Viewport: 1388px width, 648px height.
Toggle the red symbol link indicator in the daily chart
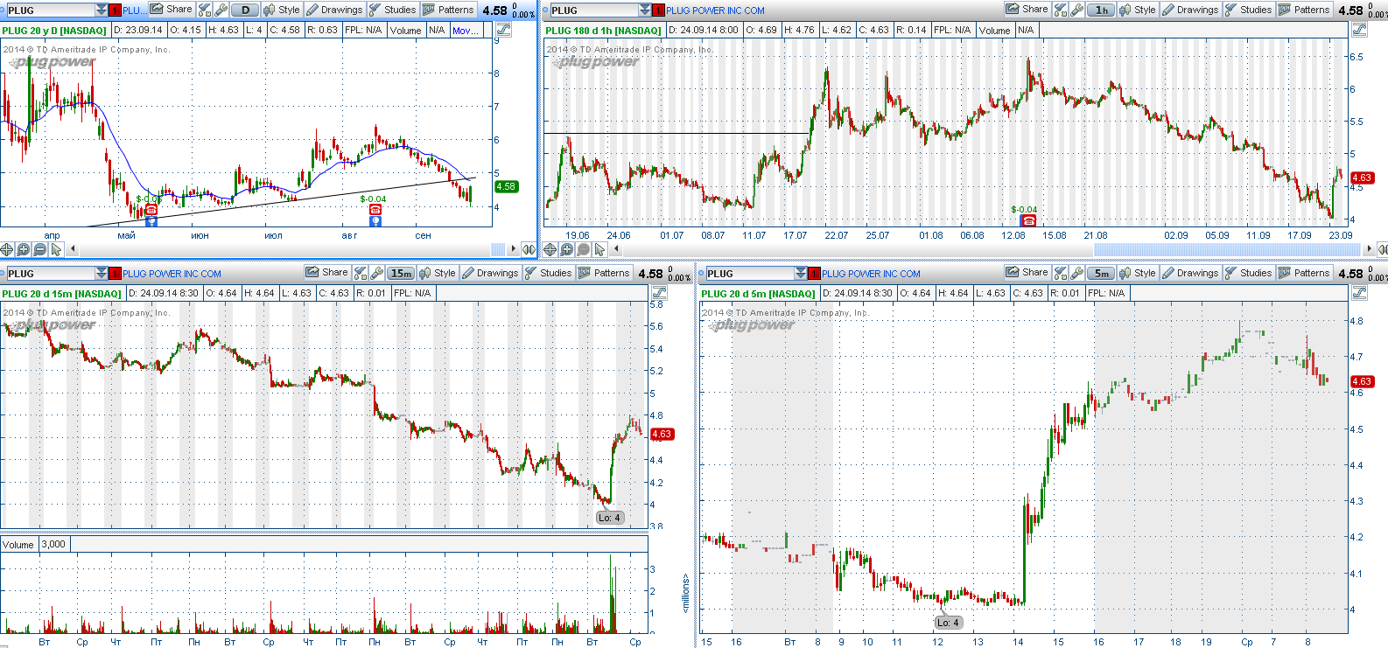[x=115, y=10]
